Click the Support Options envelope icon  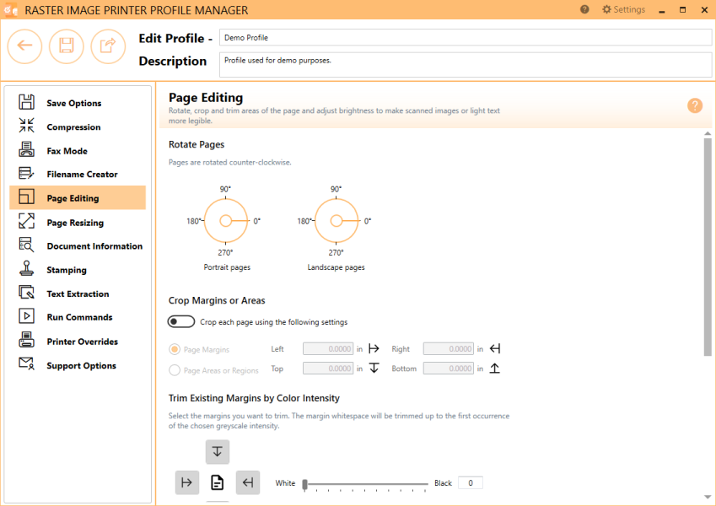coord(26,364)
